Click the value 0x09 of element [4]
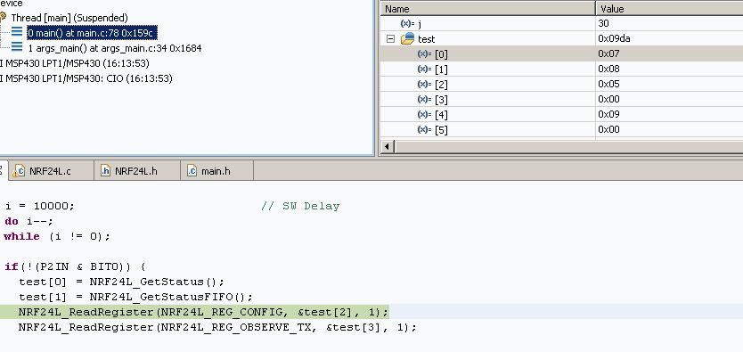 (x=608, y=114)
